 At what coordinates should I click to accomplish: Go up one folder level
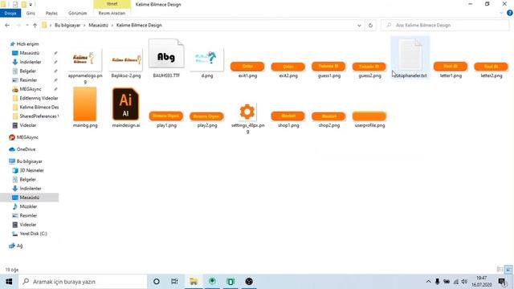(35, 25)
